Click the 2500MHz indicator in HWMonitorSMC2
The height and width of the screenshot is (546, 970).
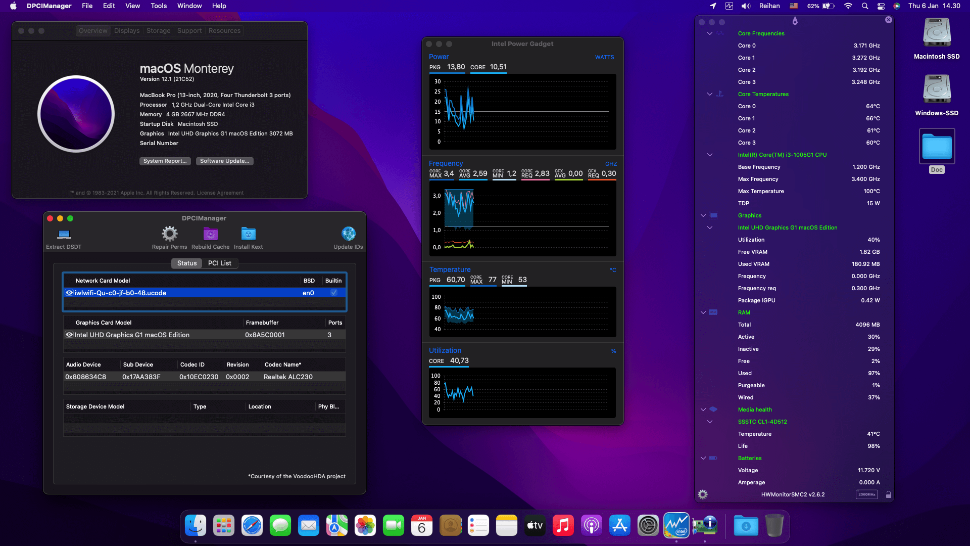click(x=867, y=494)
